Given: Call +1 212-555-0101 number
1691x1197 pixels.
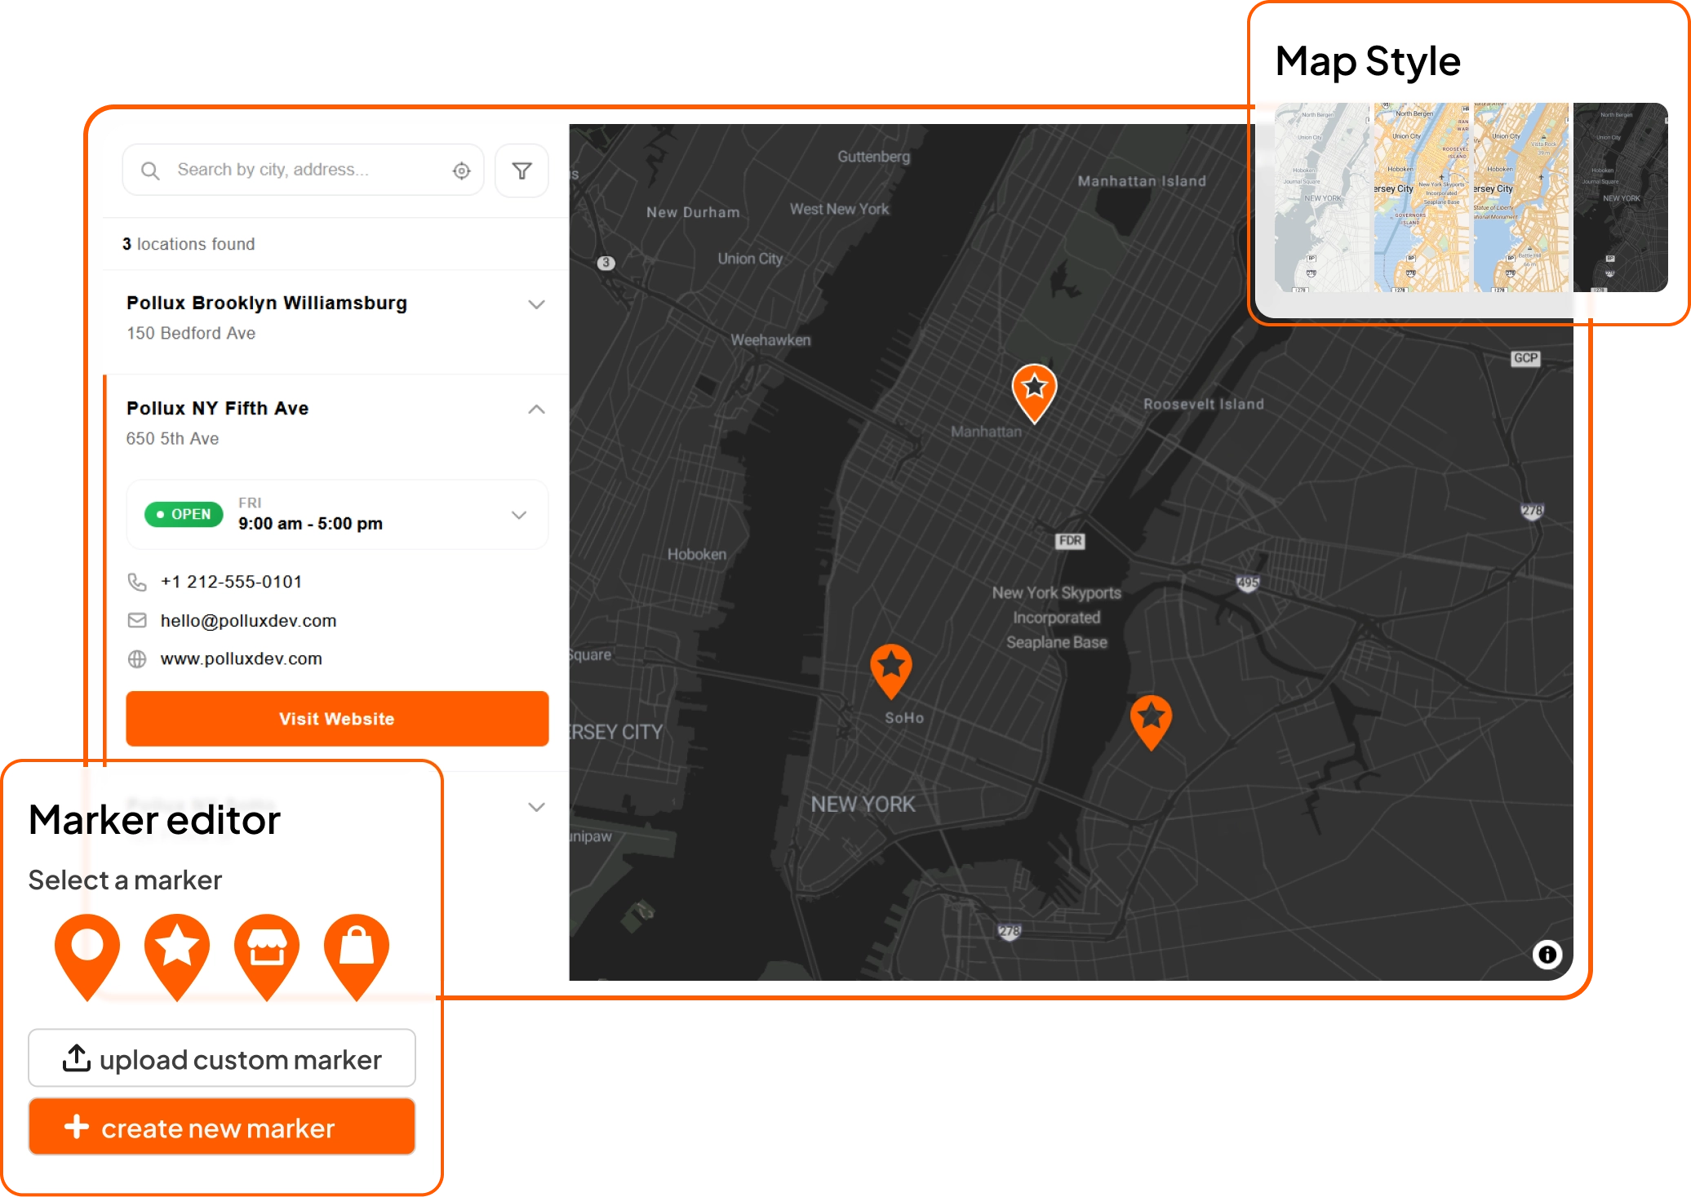Looking at the screenshot, I should point(231,582).
